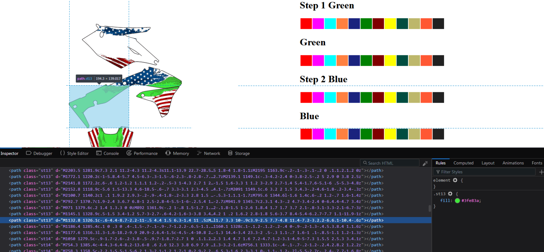Select the path row starting M1177.6
544x252 pixels.
point(216,233)
